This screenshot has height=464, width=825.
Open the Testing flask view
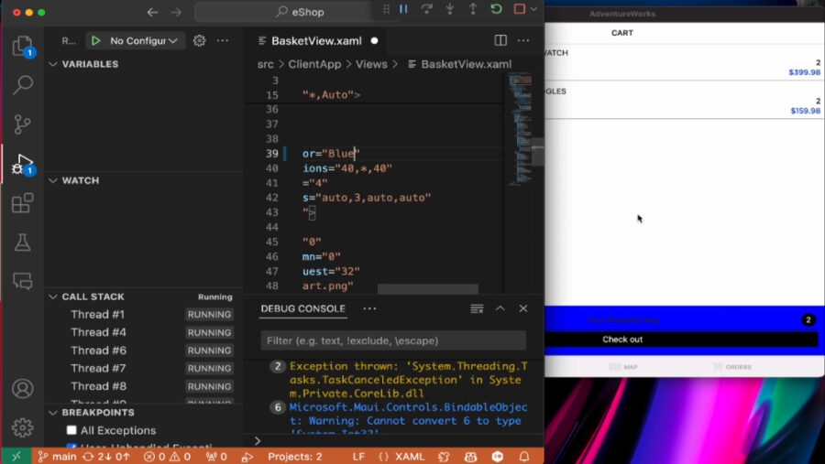point(22,243)
